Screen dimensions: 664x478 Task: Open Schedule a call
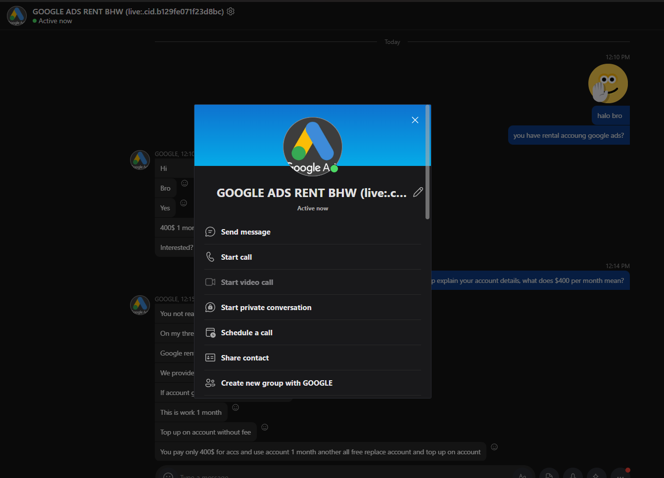[x=313, y=333]
